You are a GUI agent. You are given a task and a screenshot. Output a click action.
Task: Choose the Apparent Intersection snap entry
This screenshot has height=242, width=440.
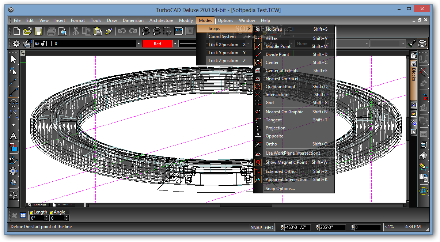[294, 179]
